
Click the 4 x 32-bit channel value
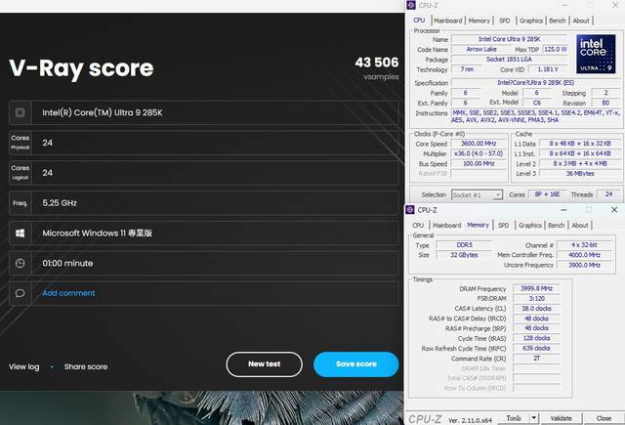tap(584, 245)
